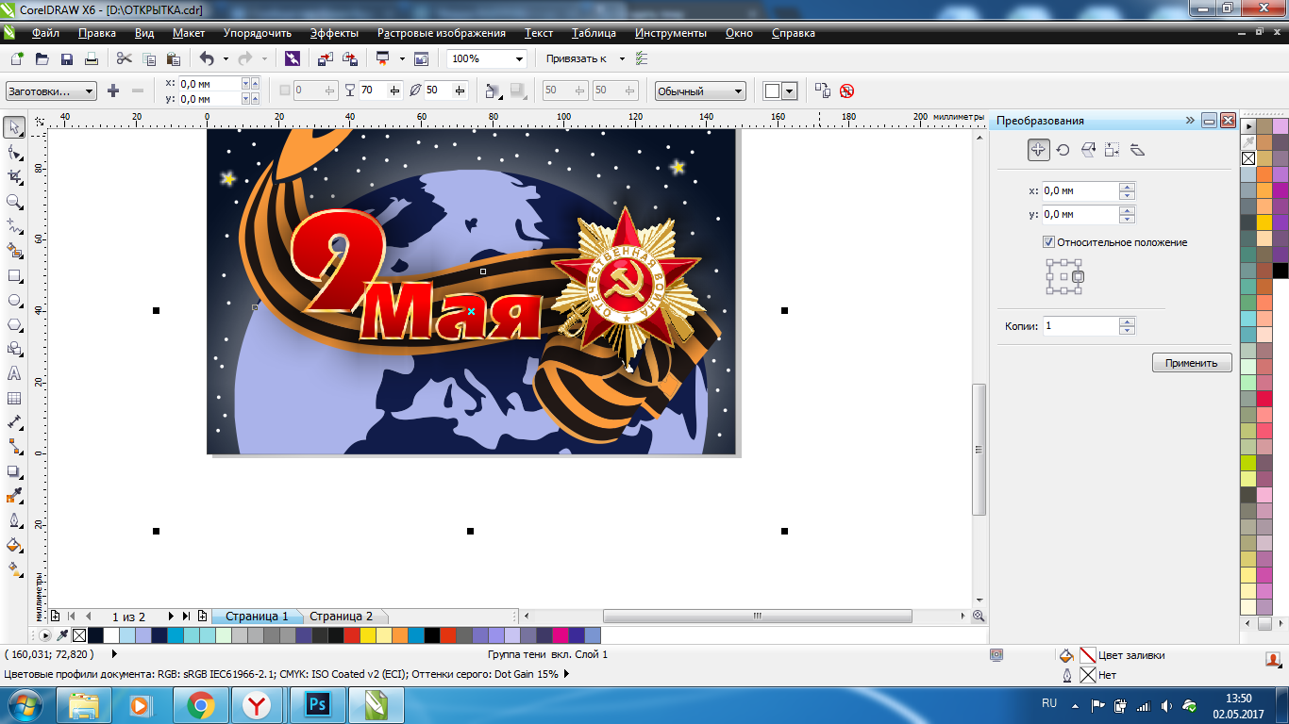
Task: Select the Crop tool
Action: click(14, 176)
